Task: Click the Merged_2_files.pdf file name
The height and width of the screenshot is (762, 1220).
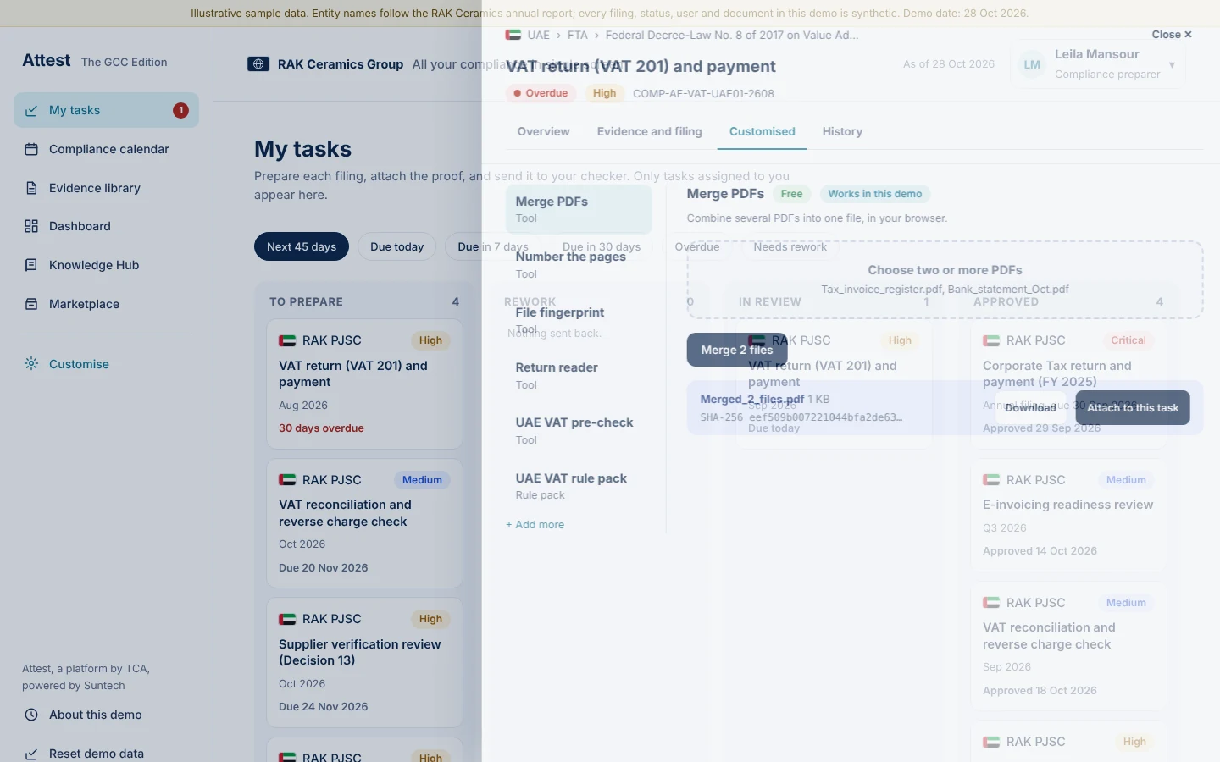Action: coord(751,399)
